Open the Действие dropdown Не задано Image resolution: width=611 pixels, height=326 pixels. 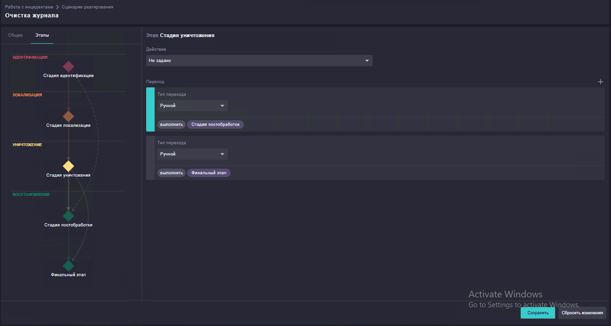(x=259, y=61)
